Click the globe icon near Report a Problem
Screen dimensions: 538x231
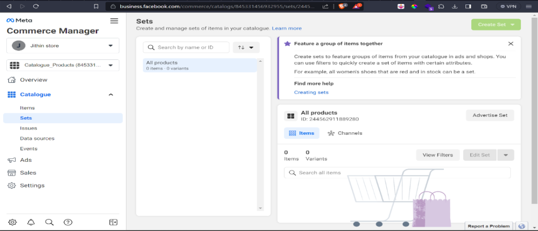coord(522,226)
